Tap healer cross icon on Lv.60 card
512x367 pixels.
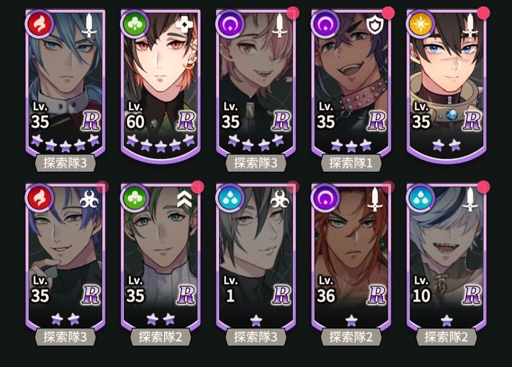[x=184, y=25]
